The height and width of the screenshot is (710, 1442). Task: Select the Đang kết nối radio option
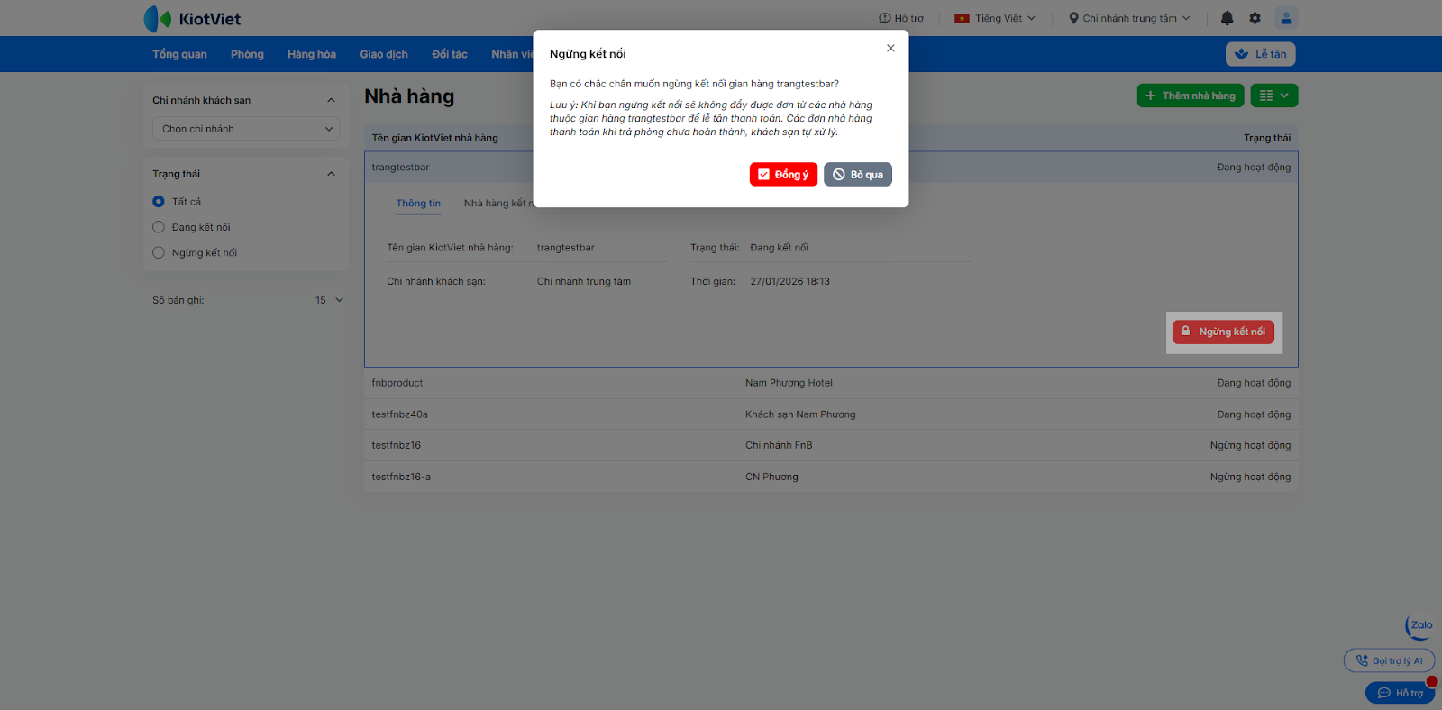pos(159,227)
